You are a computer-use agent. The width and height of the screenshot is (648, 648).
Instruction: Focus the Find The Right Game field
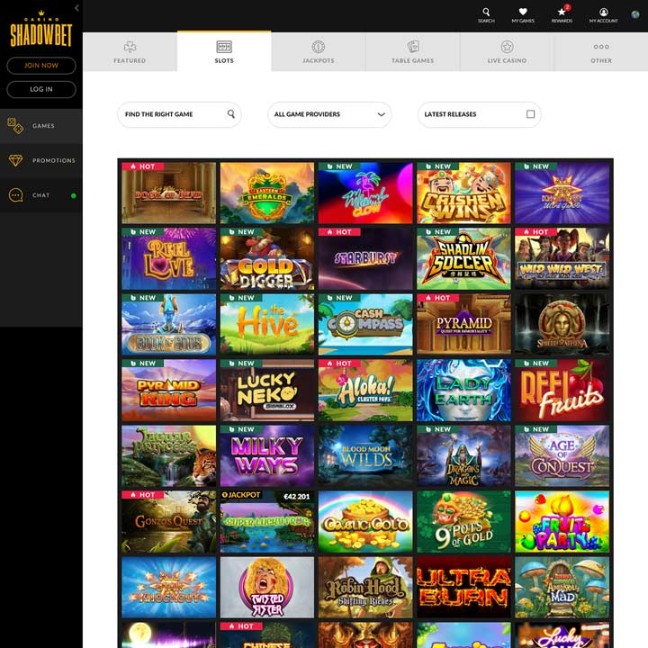tap(179, 114)
